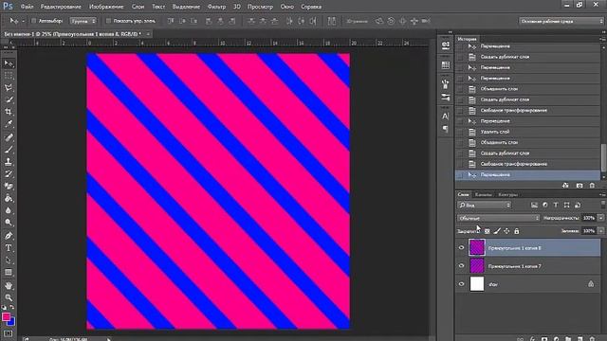This screenshot has height=341, width=607.
Task: Select the Rectangular Marquee tool
Action: [9, 76]
